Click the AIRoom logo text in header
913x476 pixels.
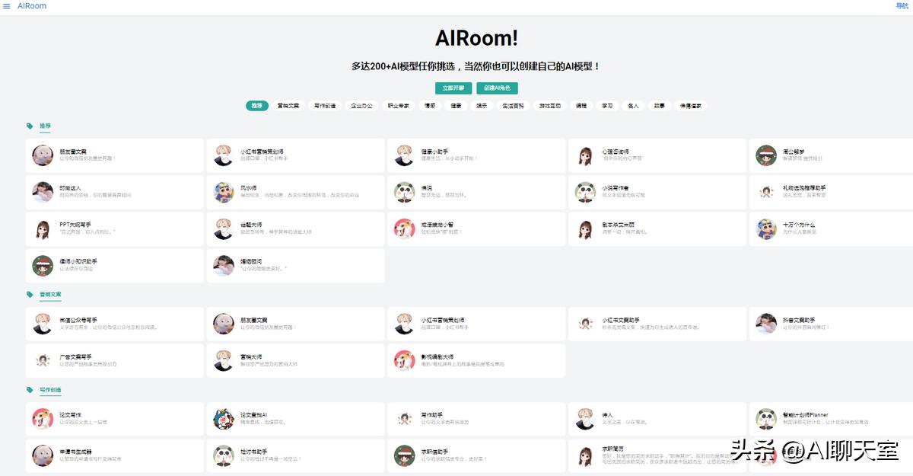[x=32, y=6]
